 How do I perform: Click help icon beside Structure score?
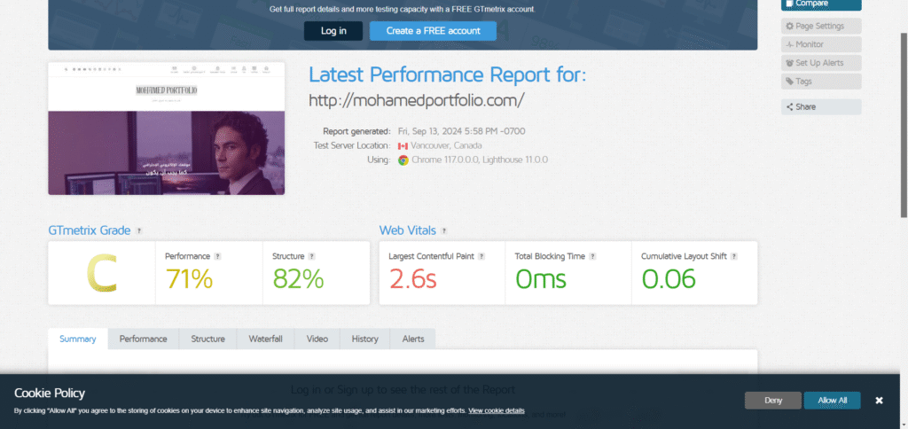click(311, 256)
